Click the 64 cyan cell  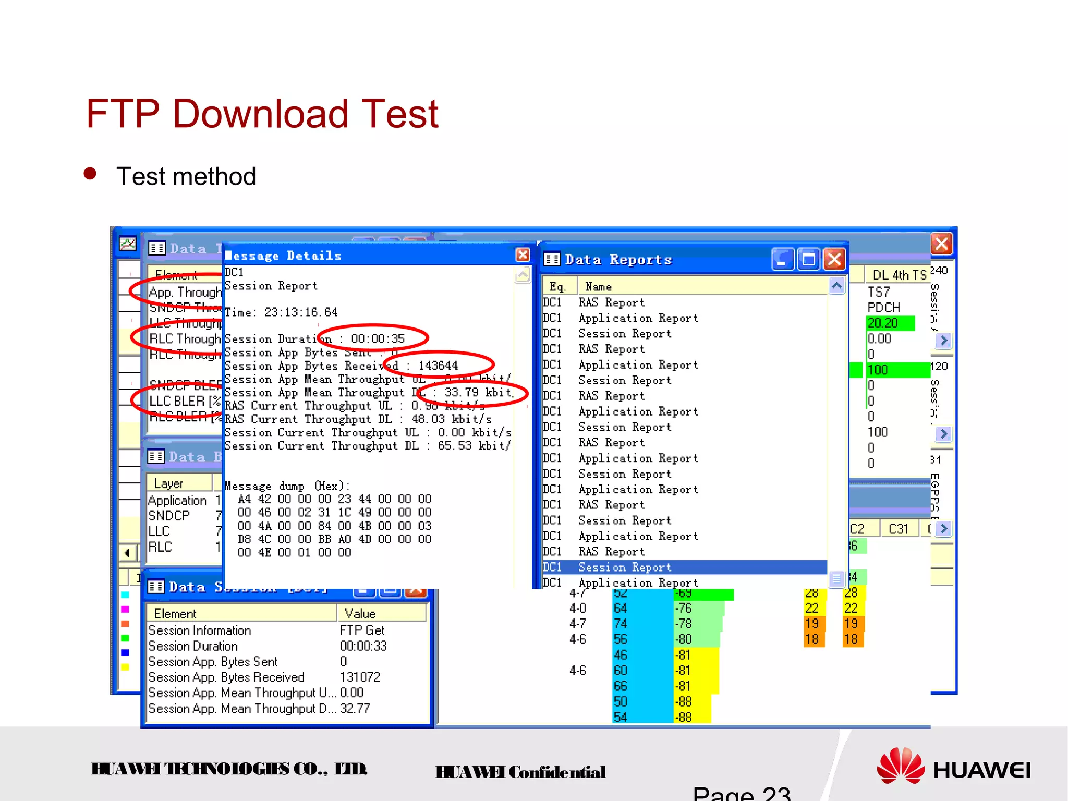click(642, 608)
